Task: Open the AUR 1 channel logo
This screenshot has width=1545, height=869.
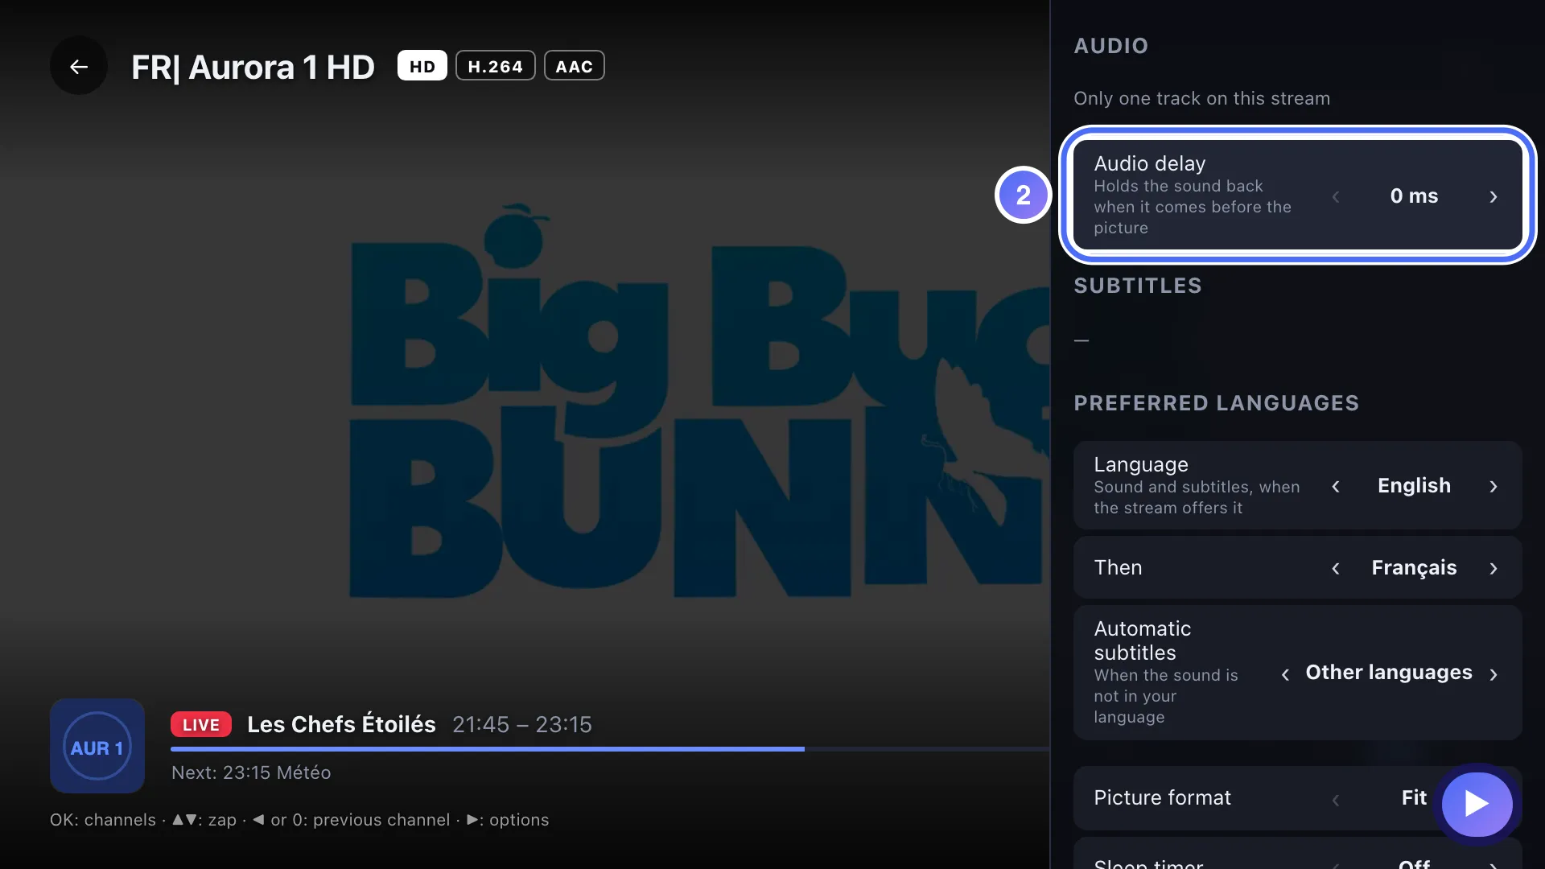Action: (97, 746)
